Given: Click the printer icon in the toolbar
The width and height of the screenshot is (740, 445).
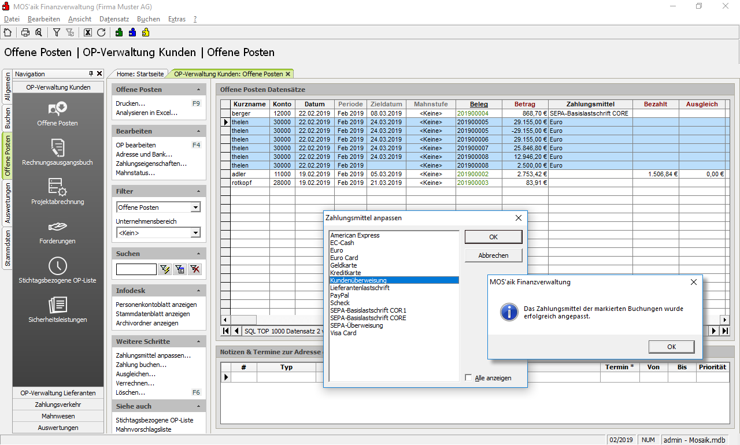Looking at the screenshot, I should click(x=25, y=32).
